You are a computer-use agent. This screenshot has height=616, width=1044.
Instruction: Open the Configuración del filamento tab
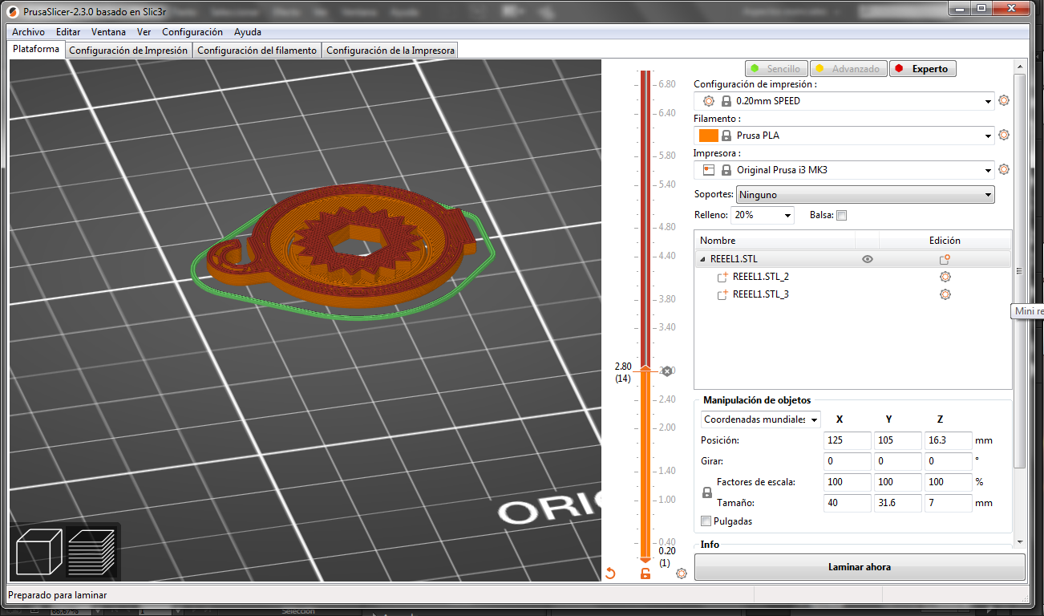pyautogui.click(x=257, y=51)
